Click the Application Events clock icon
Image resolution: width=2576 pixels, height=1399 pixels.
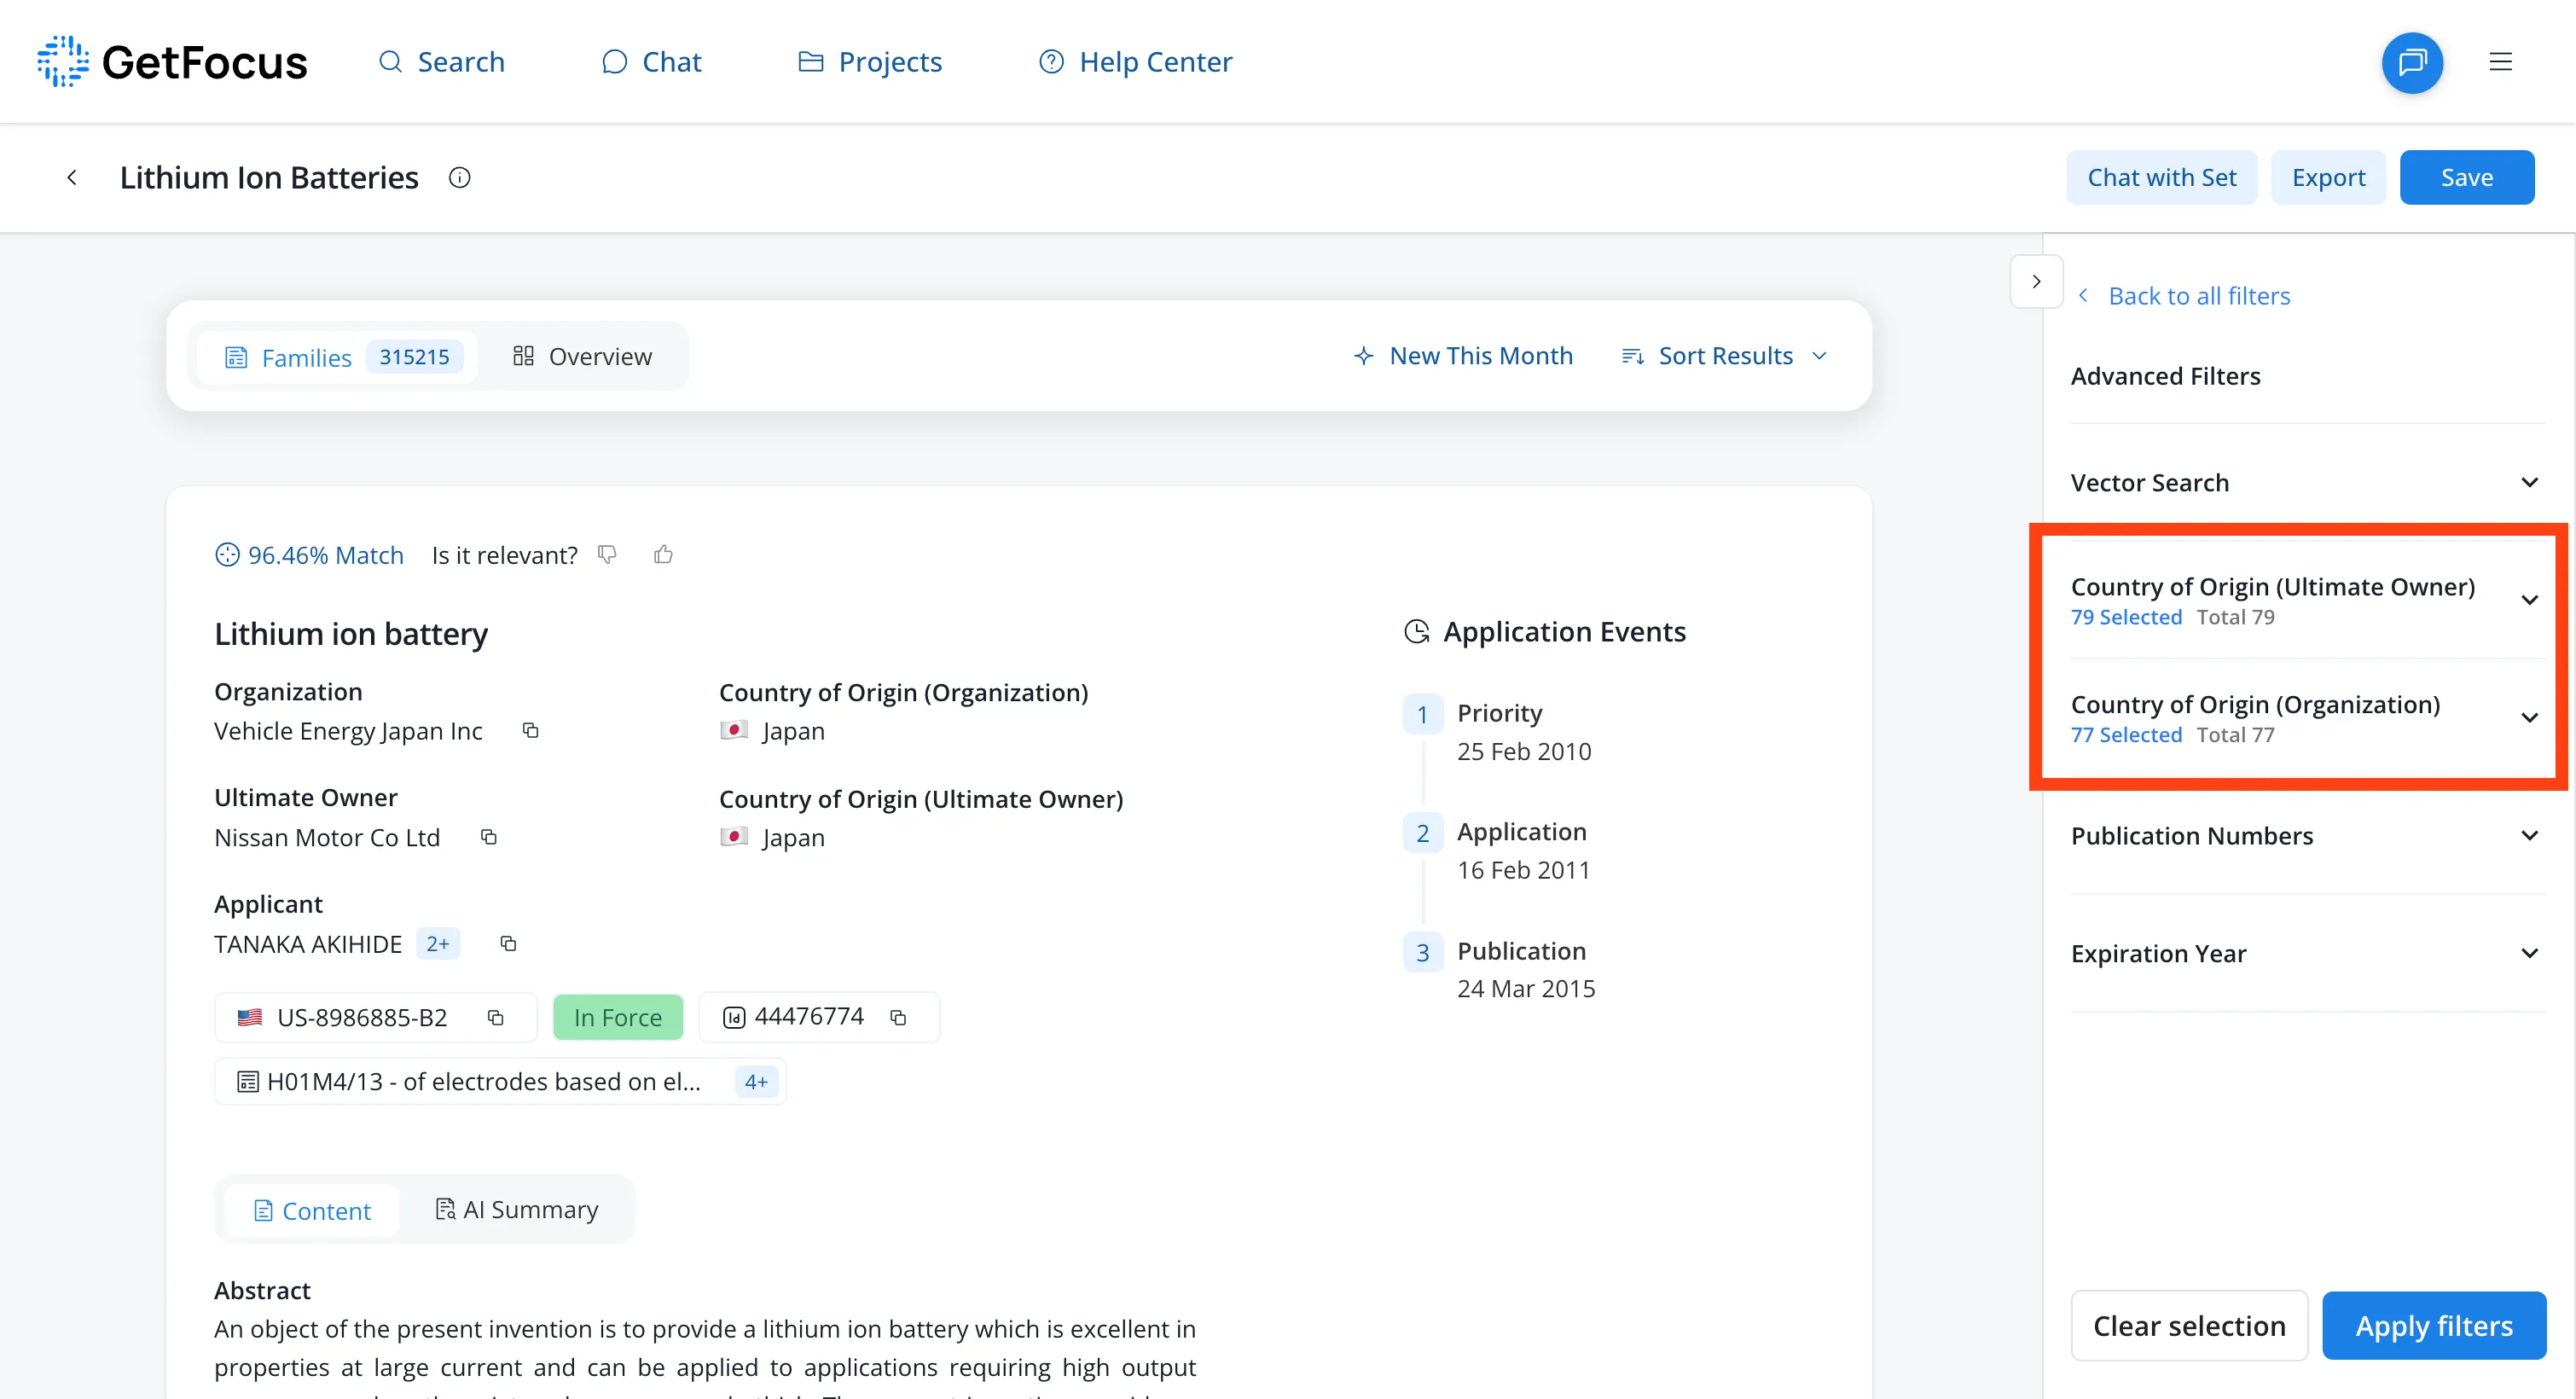pyautogui.click(x=1416, y=631)
